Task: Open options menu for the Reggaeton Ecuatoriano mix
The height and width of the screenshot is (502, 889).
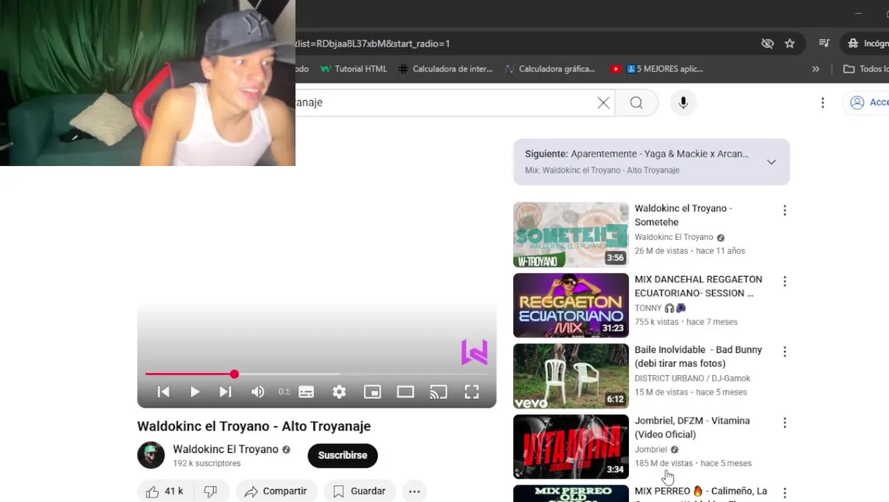Action: tap(784, 282)
